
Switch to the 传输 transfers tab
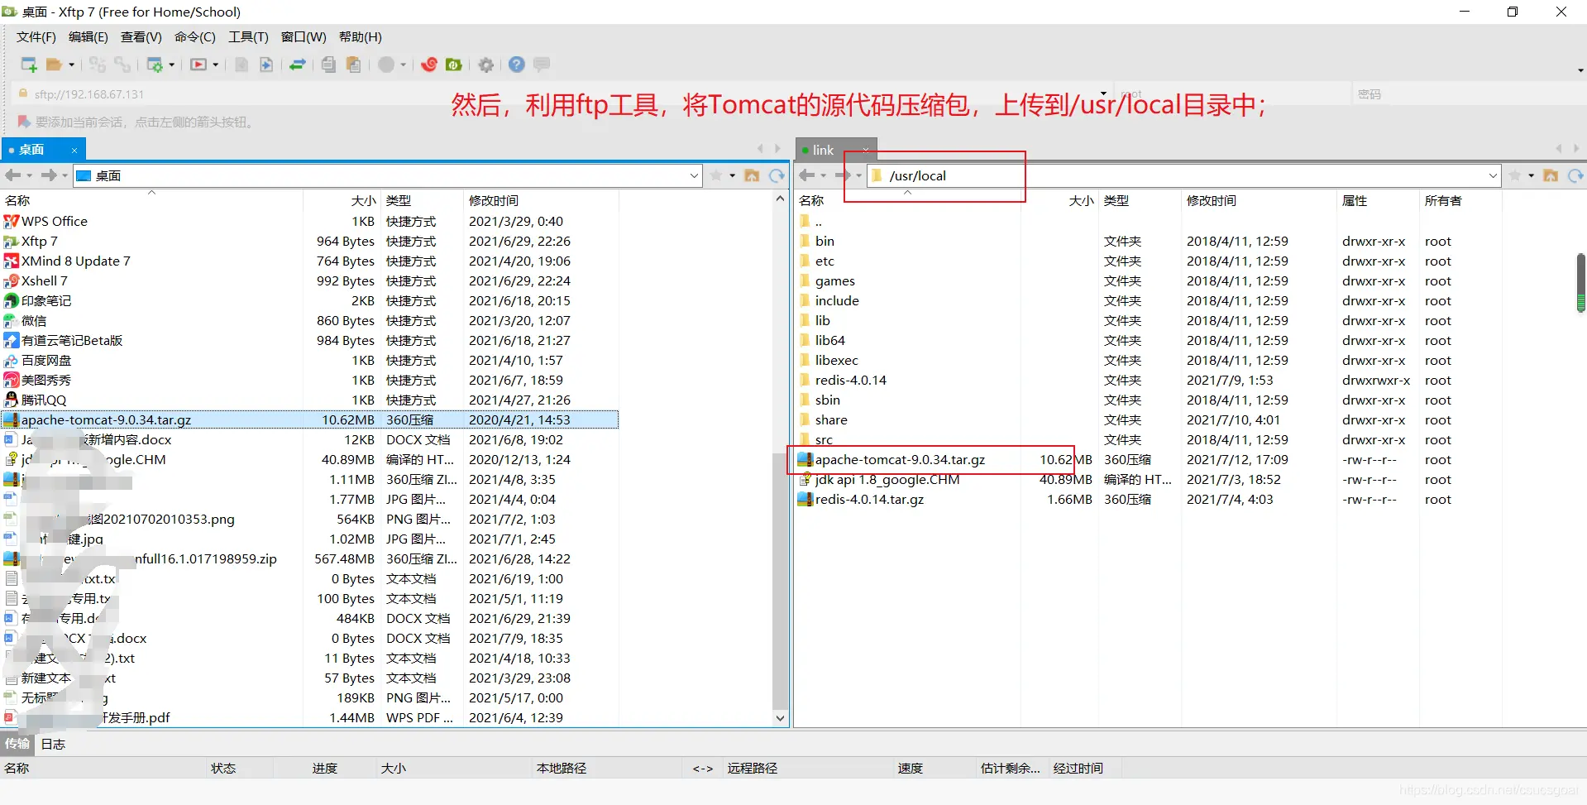tap(17, 744)
